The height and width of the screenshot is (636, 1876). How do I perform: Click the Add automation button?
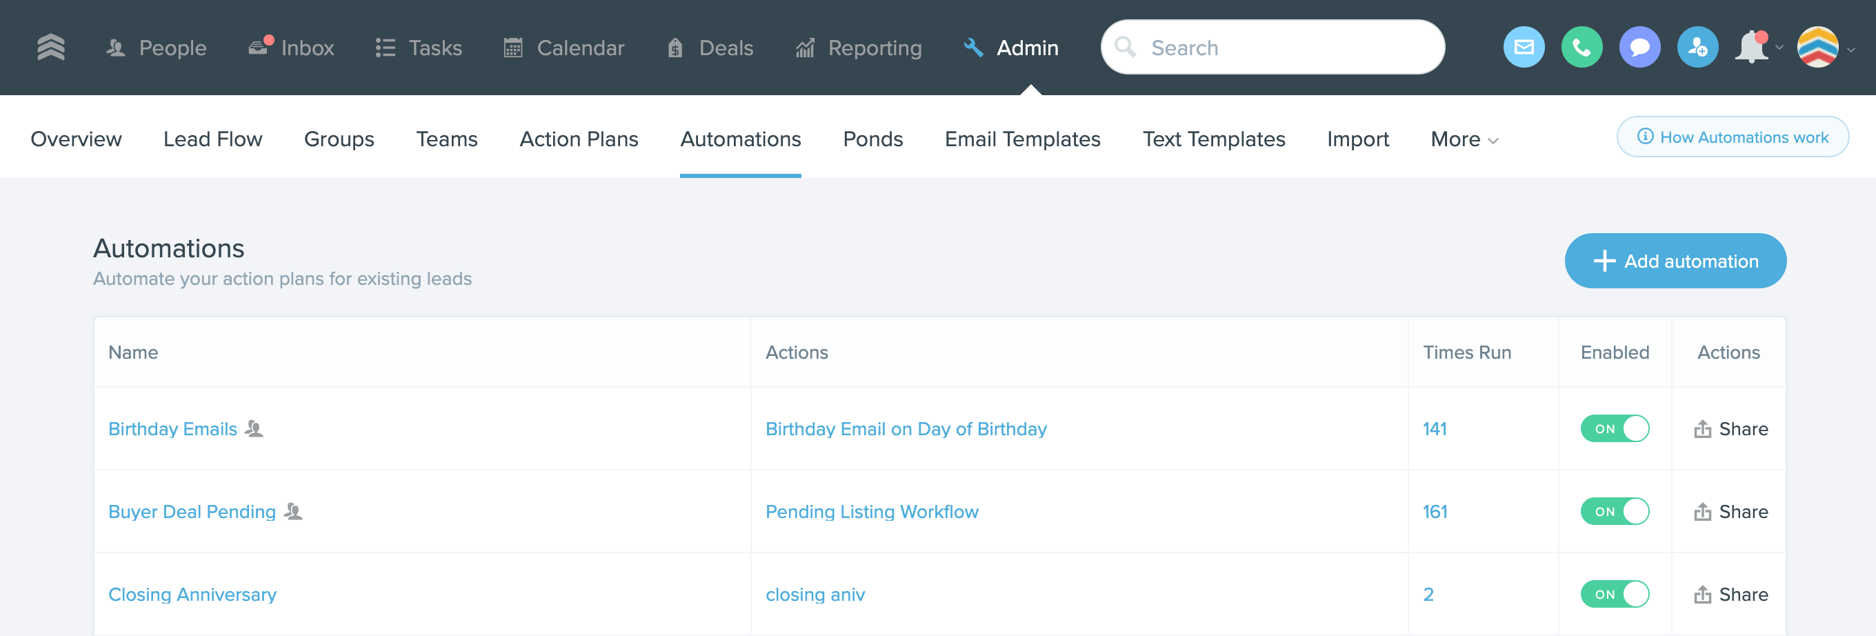point(1675,261)
